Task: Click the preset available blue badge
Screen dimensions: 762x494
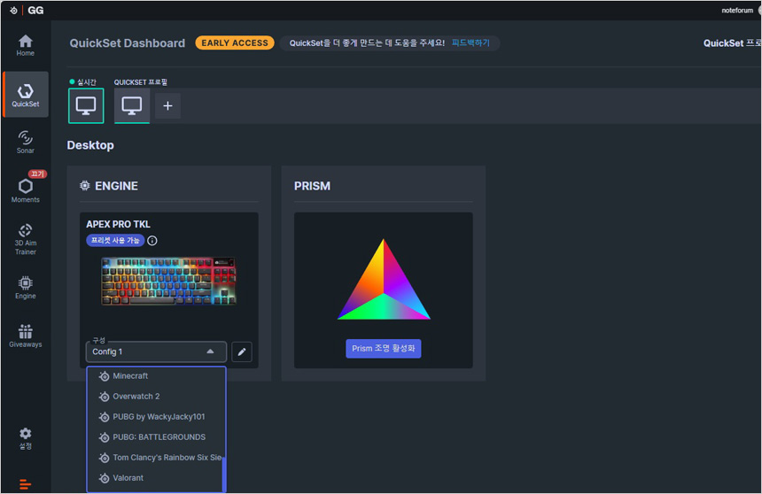Action: [115, 241]
